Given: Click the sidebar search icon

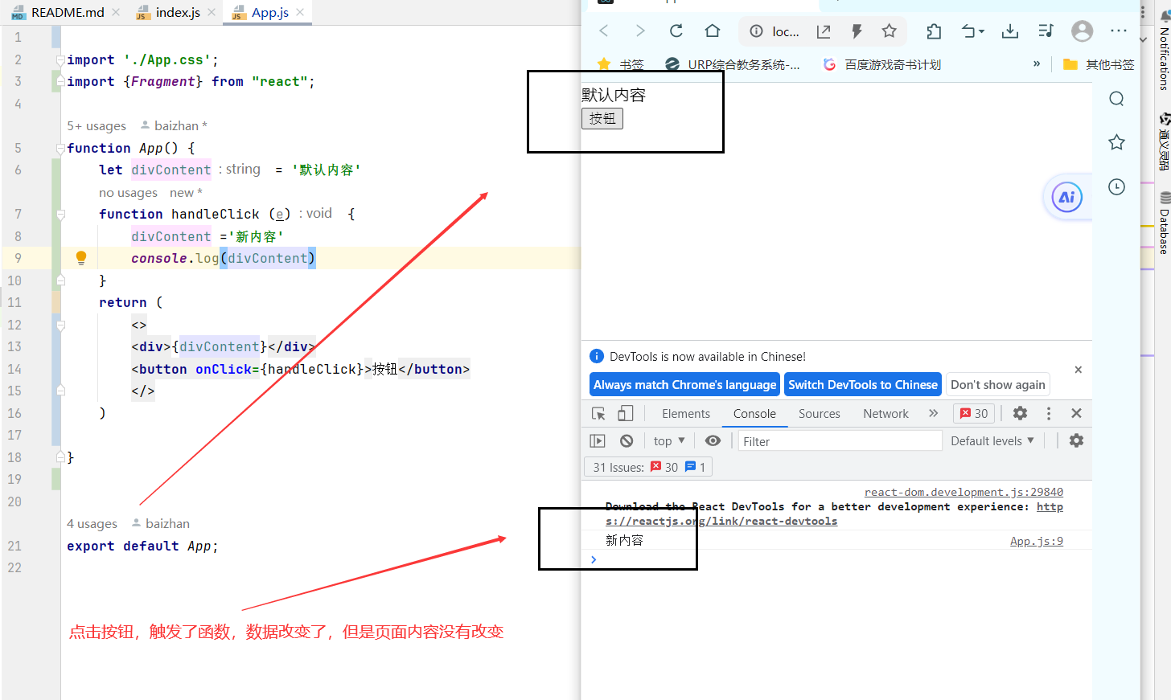Looking at the screenshot, I should 1116,99.
